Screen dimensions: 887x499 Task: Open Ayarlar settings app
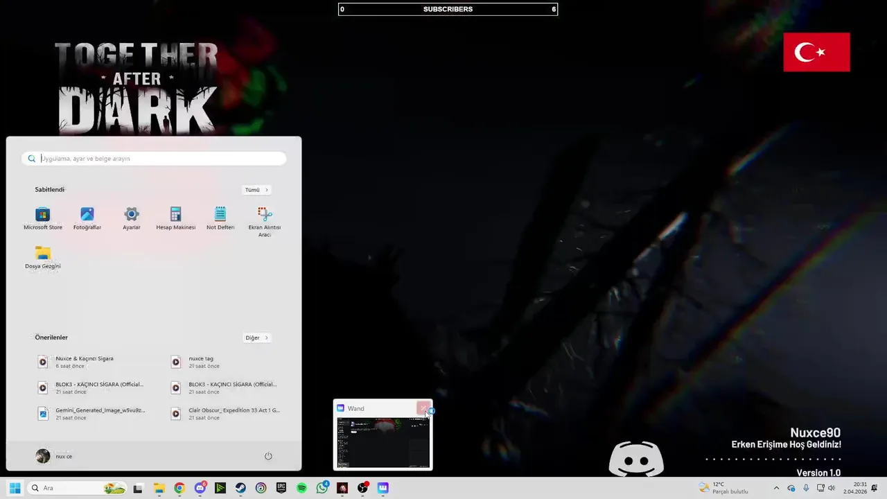tap(132, 218)
